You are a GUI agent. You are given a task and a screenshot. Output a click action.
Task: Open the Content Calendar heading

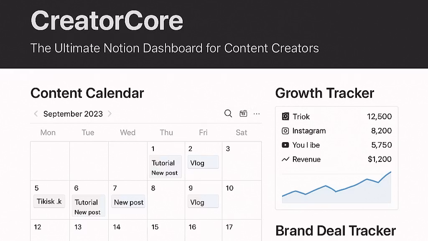(87, 93)
